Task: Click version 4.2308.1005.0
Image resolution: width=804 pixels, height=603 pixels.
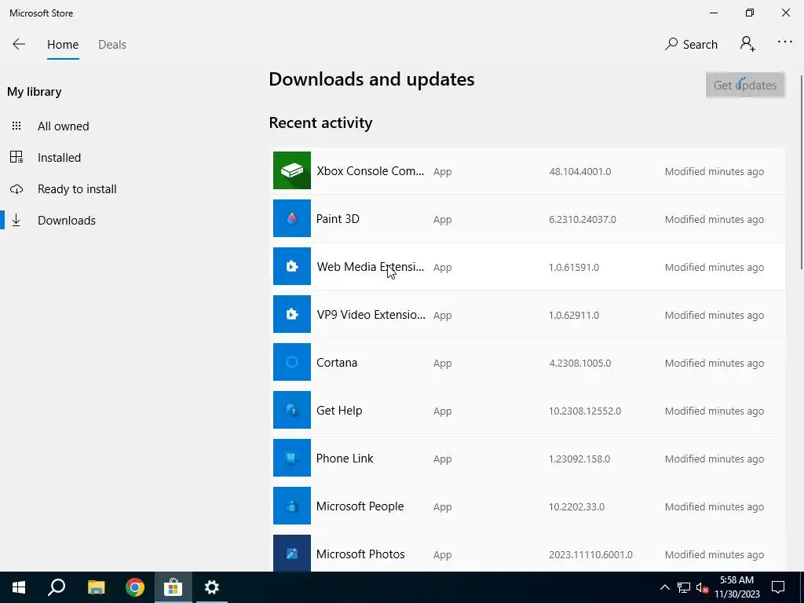Action: coord(580,363)
